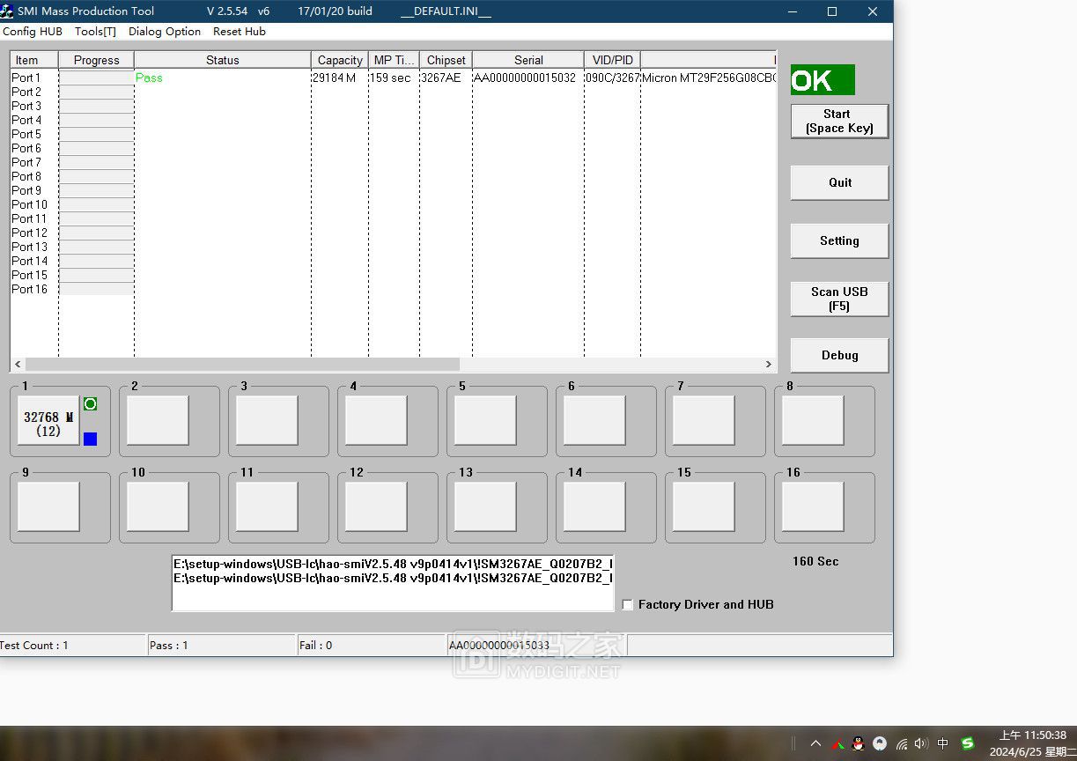Open the Config HUB menu

click(x=33, y=31)
